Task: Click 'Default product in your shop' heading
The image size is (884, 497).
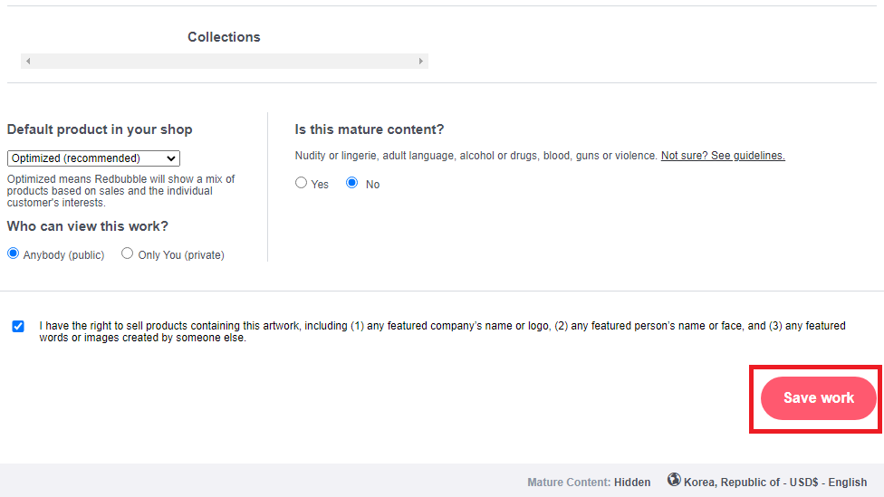Action: pyautogui.click(x=100, y=129)
